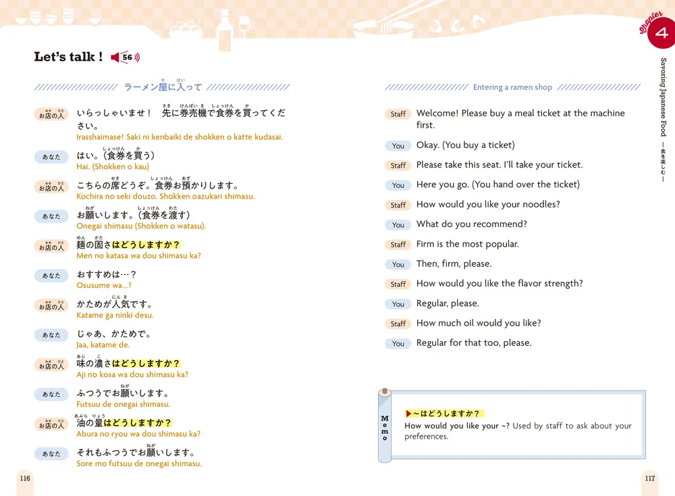Select the line じゃあ、かためで。
This screenshot has height=496, width=675.
(113, 334)
